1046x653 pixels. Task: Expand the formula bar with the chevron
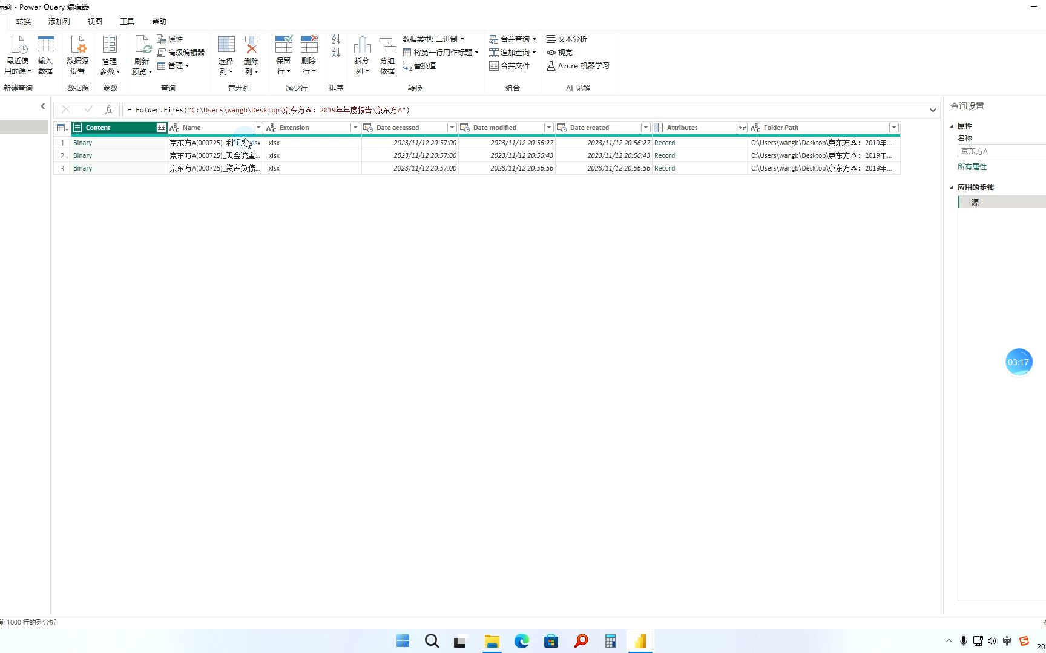click(933, 110)
